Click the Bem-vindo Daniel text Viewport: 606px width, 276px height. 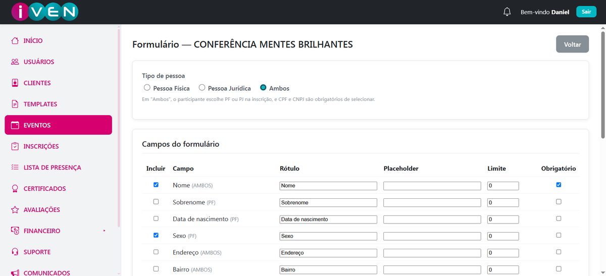545,12
